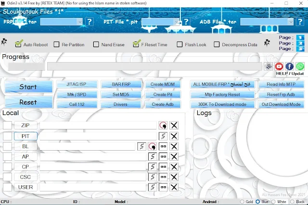Click the double-square icon in AP row
This screenshot has height=205, width=308.
pyautogui.click(x=163, y=156)
